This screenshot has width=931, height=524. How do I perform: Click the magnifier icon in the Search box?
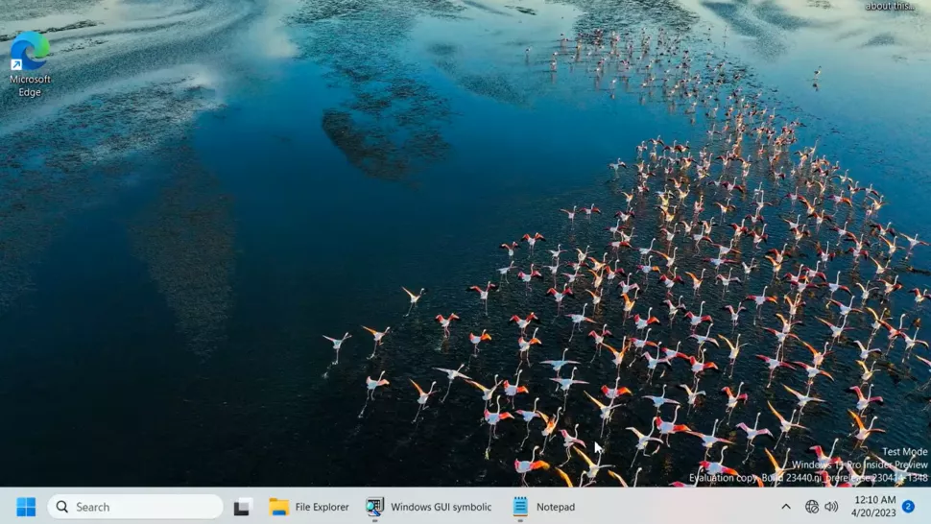click(x=62, y=507)
